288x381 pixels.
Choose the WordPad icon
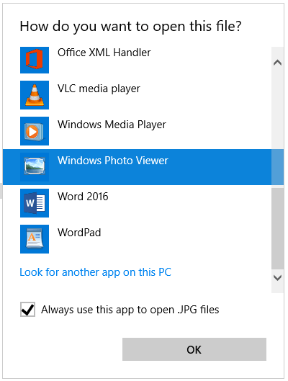pyautogui.click(x=35, y=239)
